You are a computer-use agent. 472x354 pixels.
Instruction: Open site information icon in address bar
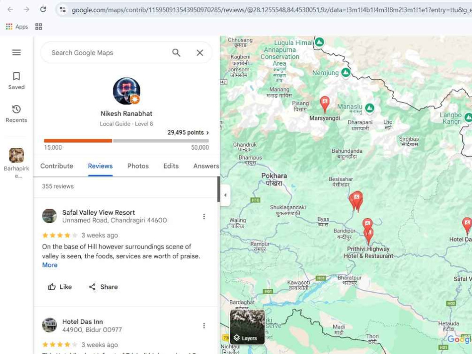click(x=63, y=9)
